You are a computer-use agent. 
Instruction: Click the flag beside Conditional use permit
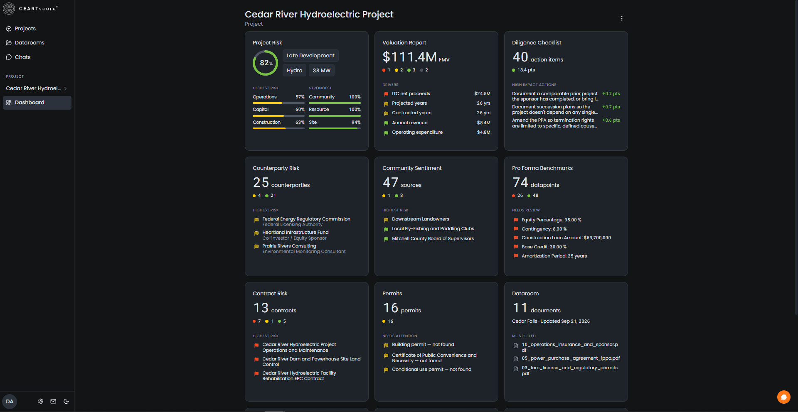[x=386, y=370]
